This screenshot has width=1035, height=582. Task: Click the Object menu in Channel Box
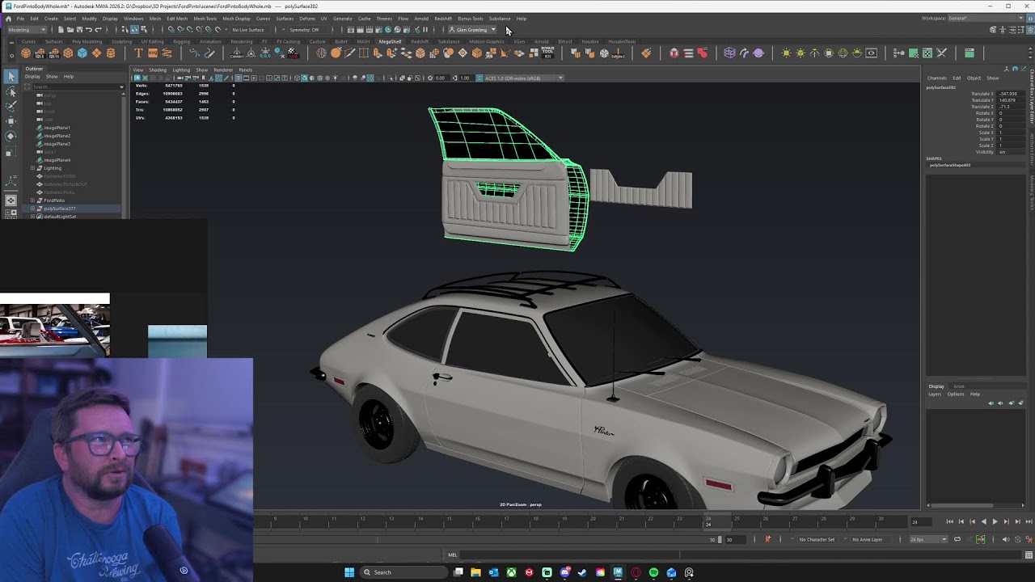click(x=974, y=78)
